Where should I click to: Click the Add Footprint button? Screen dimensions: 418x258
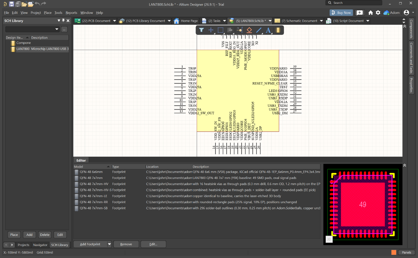point(90,244)
